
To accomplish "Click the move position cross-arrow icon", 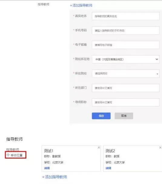I will tap(8, 155).
